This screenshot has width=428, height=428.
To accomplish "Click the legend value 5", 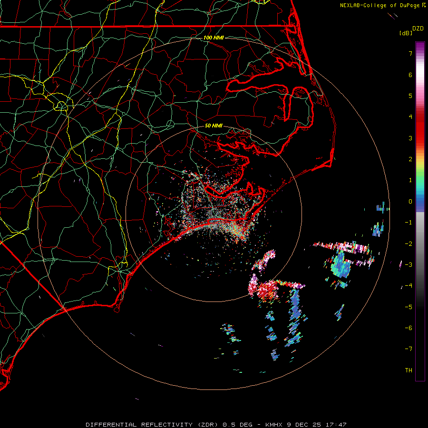I will (x=410, y=96).
